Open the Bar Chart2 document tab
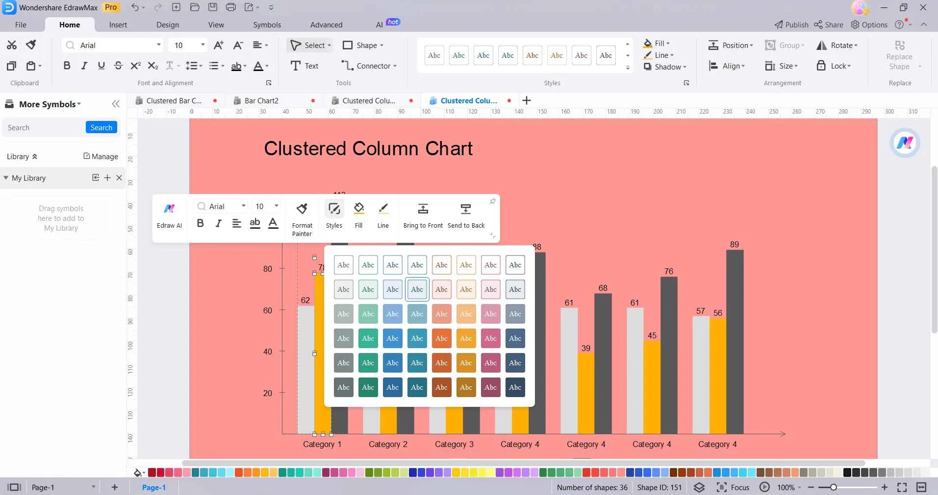 point(261,100)
